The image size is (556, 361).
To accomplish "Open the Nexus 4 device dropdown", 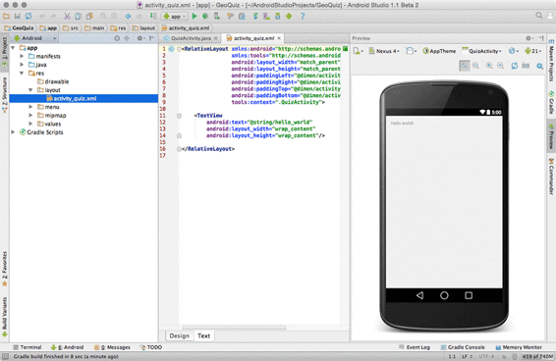I will (384, 51).
